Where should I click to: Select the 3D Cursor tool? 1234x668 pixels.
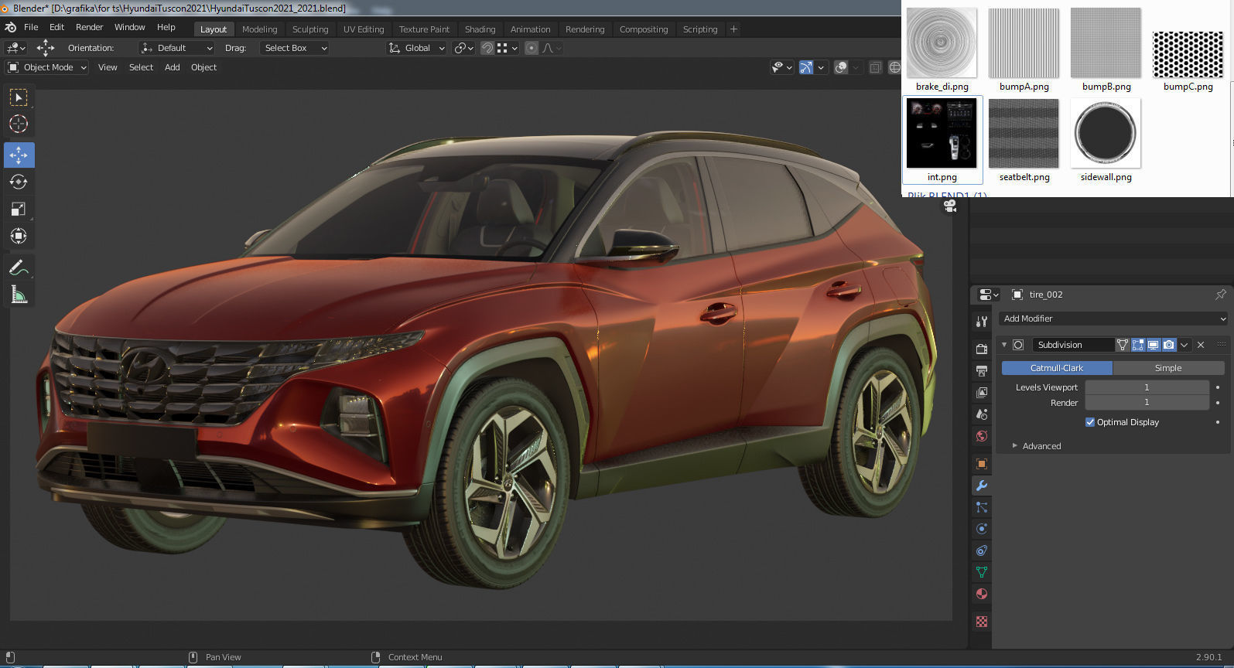(x=19, y=124)
